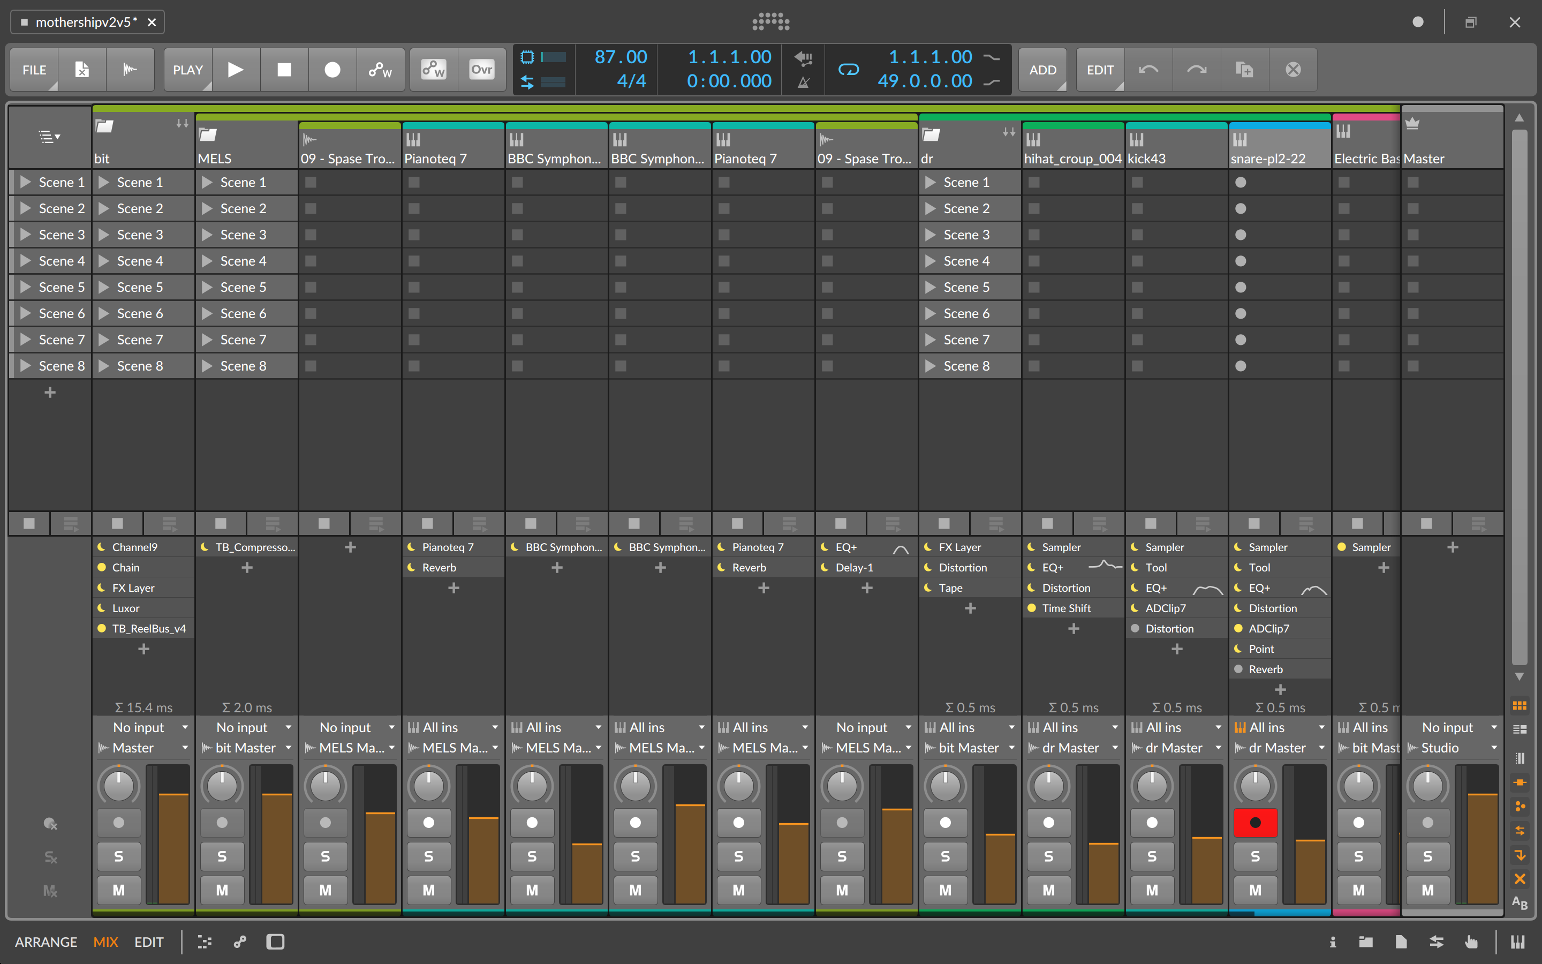The image size is (1542, 964).
Task: Open clip launcher view options menu icon
Action: click(49, 136)
